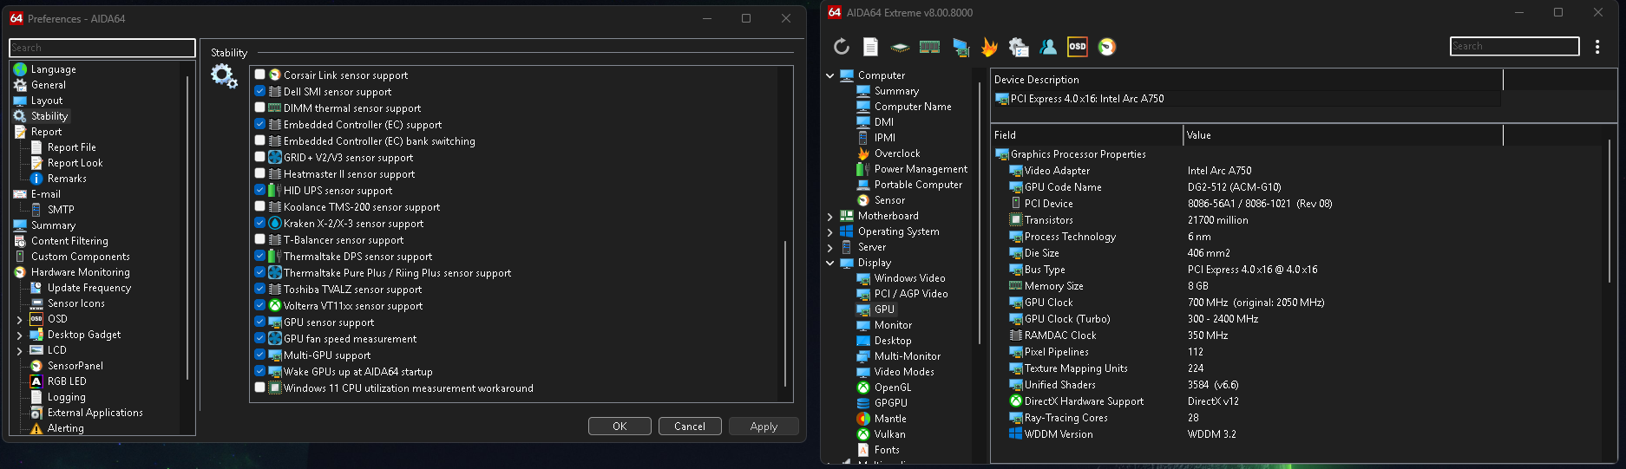Focus the Preferences search field
The width and height of the screenshot is (1626, 469).
pyautogui.click(x=102, y=48)
